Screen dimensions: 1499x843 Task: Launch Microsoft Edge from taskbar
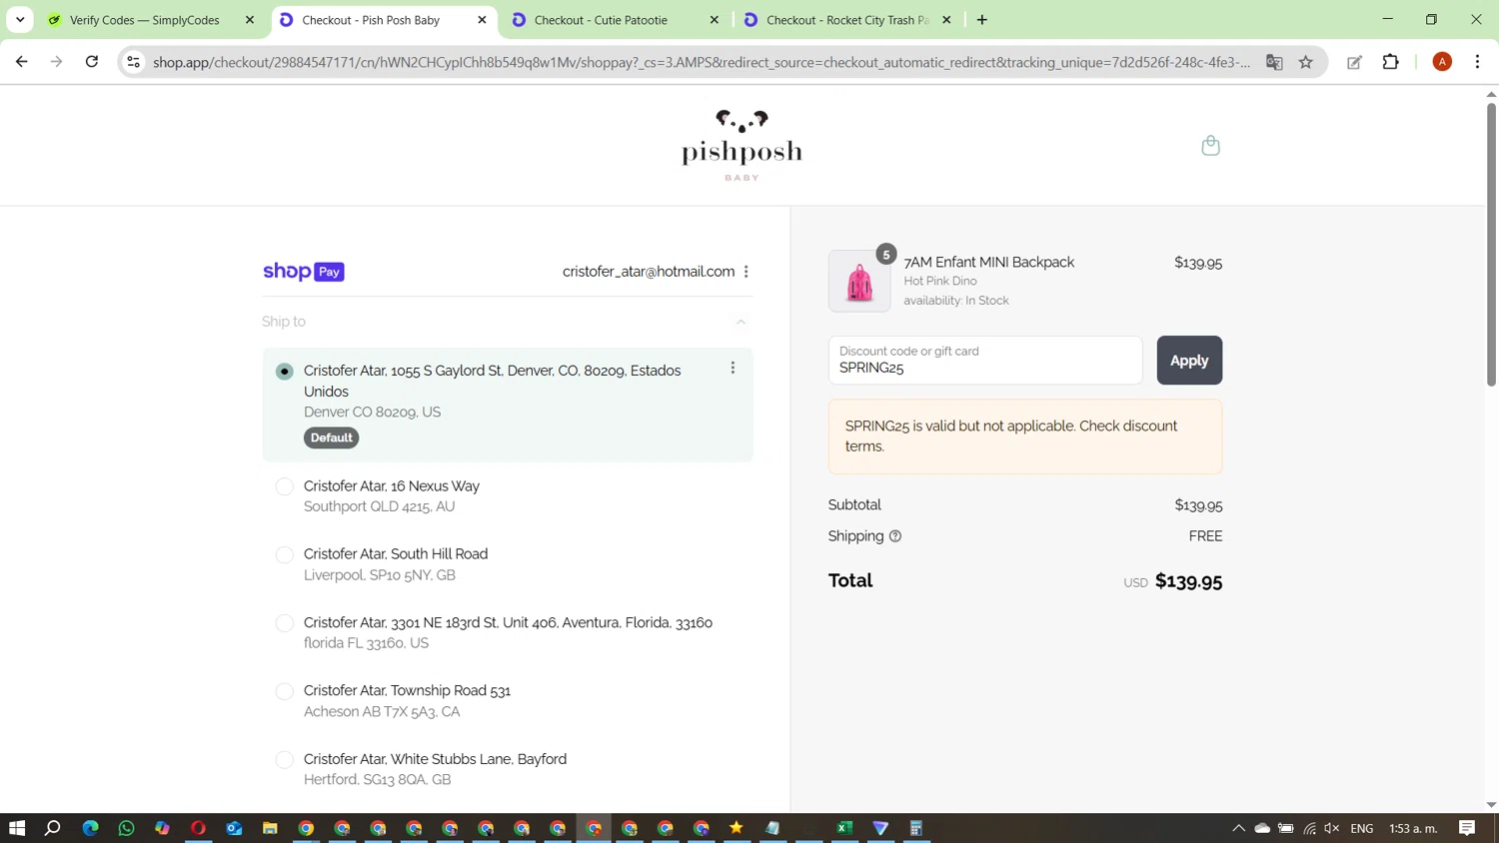90,828
